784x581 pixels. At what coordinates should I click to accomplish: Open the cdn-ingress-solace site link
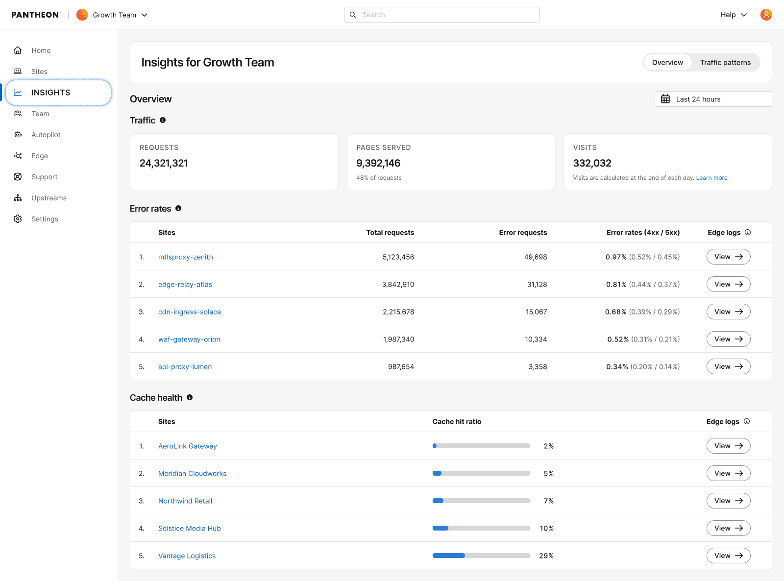coord(190,312)
